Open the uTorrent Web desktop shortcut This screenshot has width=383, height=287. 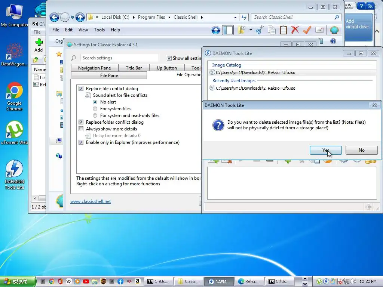pos(15,133)
